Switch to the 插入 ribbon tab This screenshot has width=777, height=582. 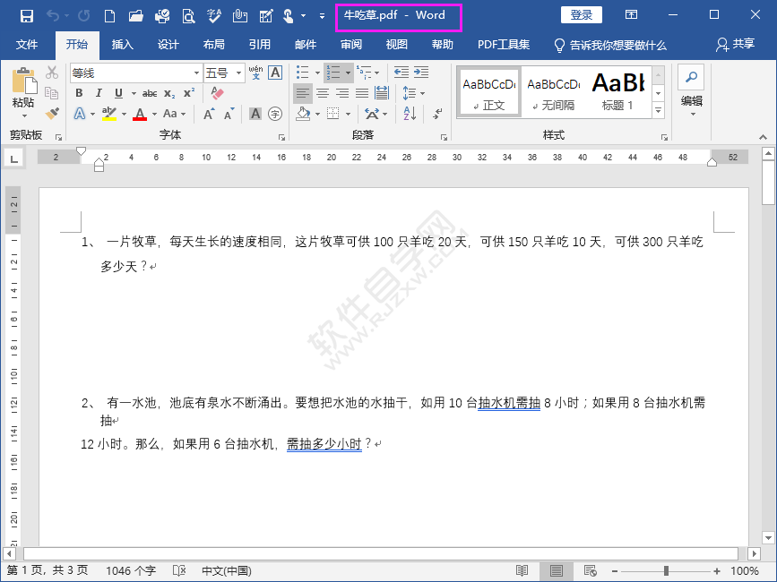click(x=121, y=45)
